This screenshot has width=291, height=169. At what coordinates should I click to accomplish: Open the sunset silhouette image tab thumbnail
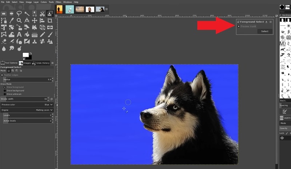(x=60, y=9)
